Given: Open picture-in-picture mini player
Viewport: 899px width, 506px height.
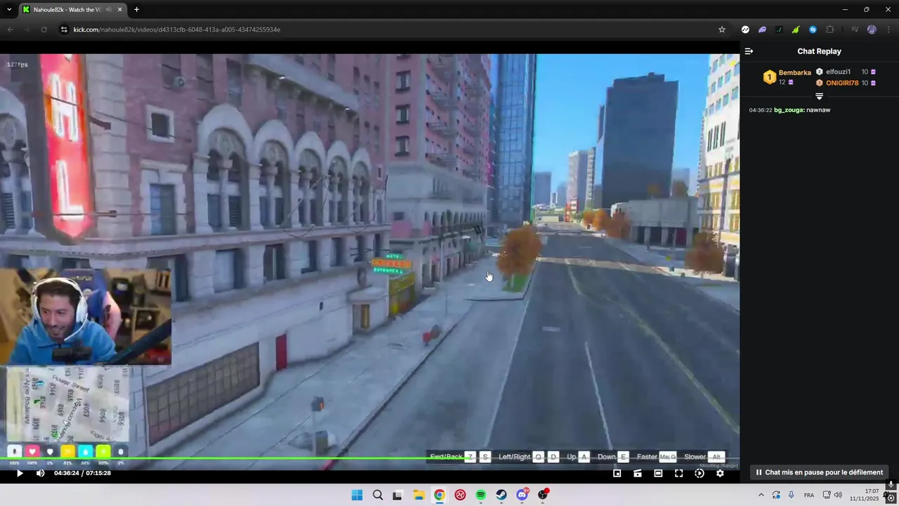Looking at the screenshot, I should tap(617, 474).
